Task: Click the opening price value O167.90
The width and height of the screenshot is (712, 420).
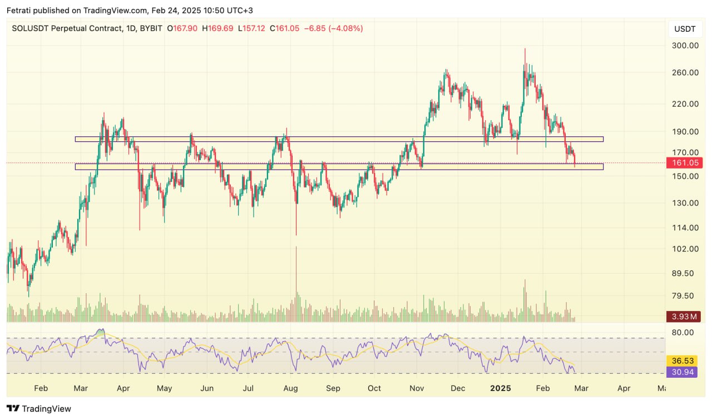Action: (x=181, y=28)
